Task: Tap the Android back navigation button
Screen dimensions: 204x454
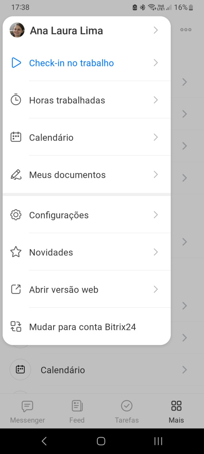Action: [x=44, y=441]
